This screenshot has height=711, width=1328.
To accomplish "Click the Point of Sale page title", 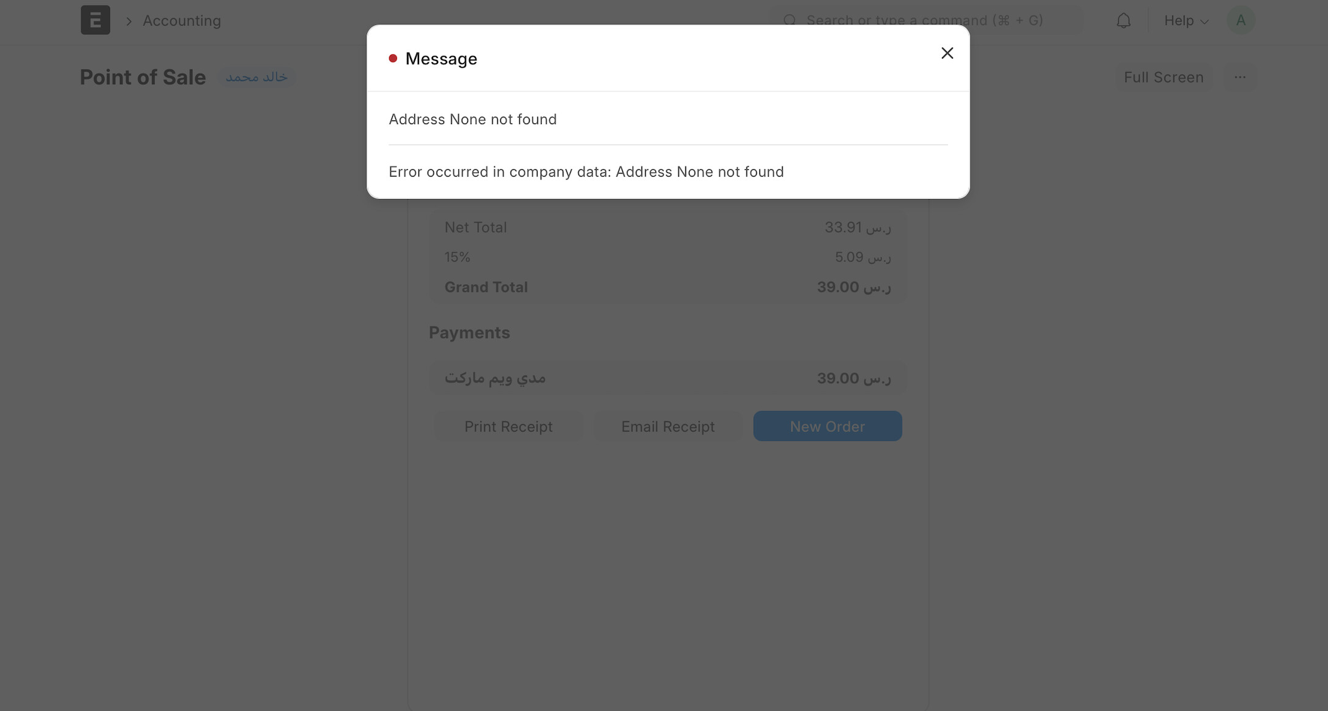I will tap(143, 78).
